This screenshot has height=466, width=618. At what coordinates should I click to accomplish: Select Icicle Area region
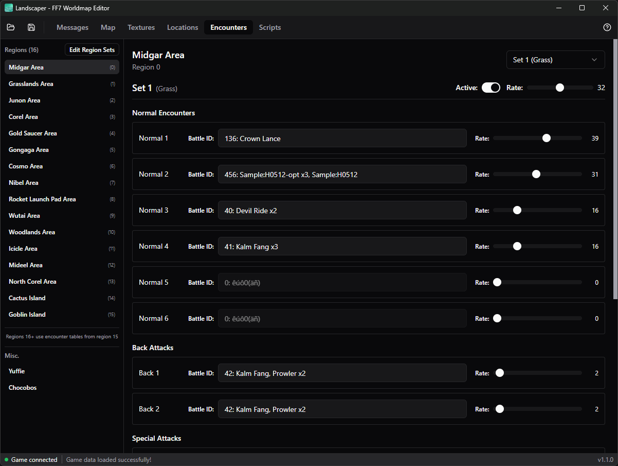62,249
